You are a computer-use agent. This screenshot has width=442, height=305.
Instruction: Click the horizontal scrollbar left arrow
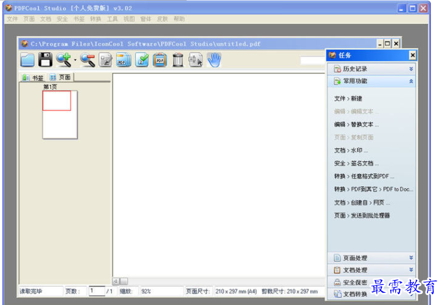click(116, 281)
